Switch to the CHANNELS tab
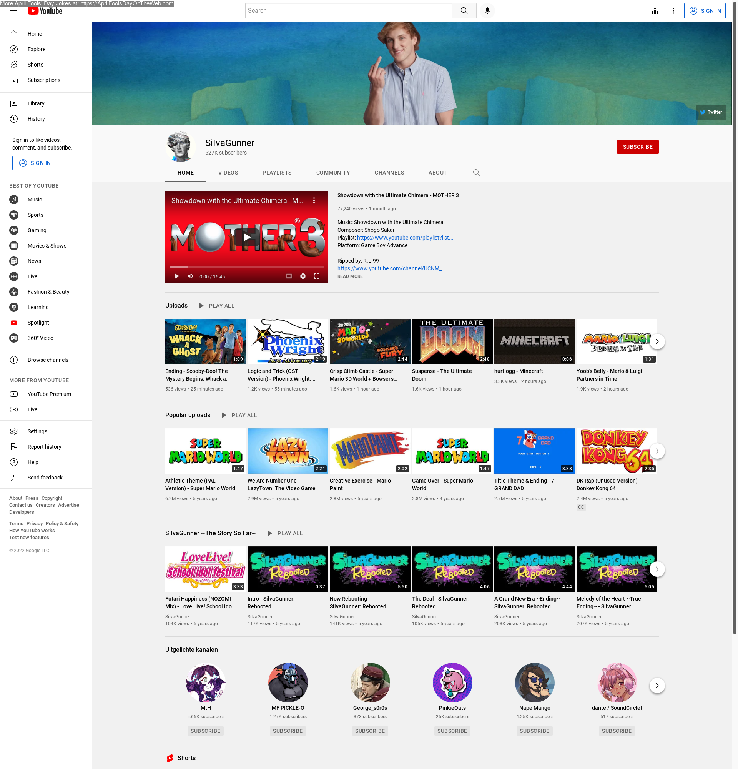This screenshot has height=769, width=738. coord(389,173)
